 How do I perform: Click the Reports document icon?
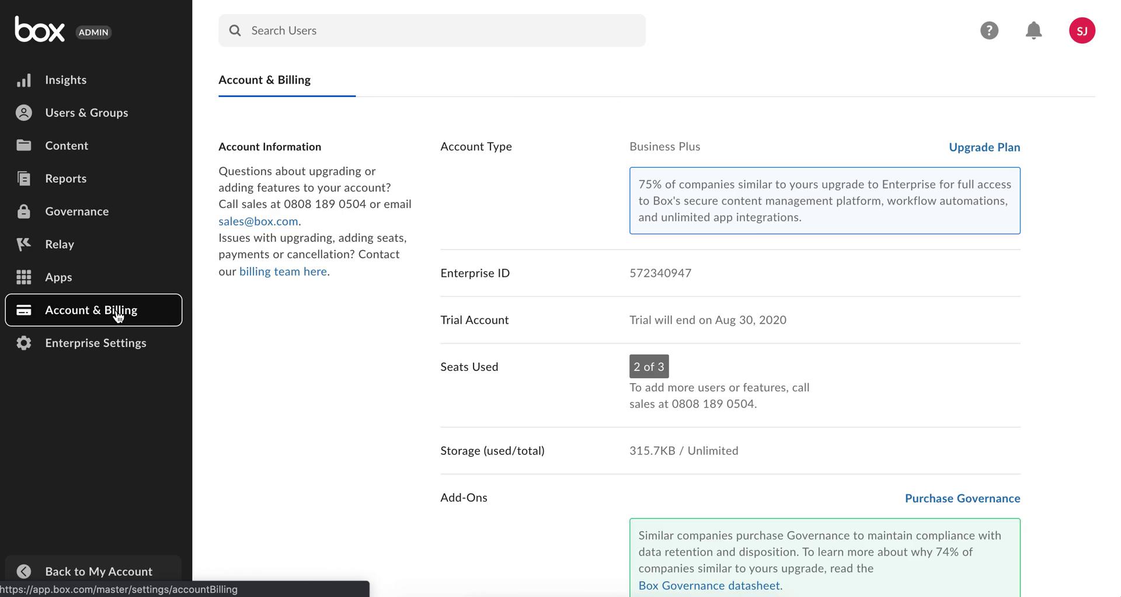[24, 178]
